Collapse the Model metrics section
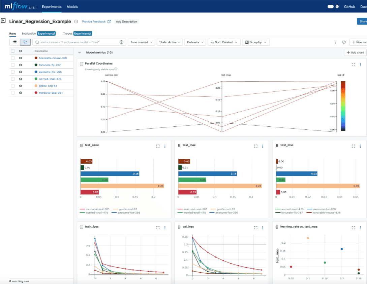 point(79,52)
